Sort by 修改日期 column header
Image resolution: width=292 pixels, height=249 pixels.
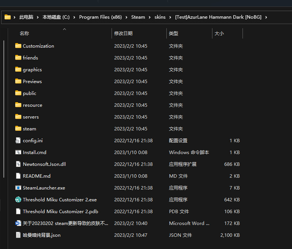(x=123, y=34)
